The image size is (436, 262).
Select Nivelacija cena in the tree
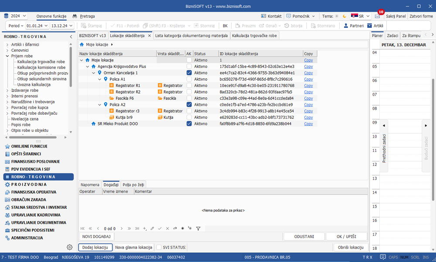25,119
